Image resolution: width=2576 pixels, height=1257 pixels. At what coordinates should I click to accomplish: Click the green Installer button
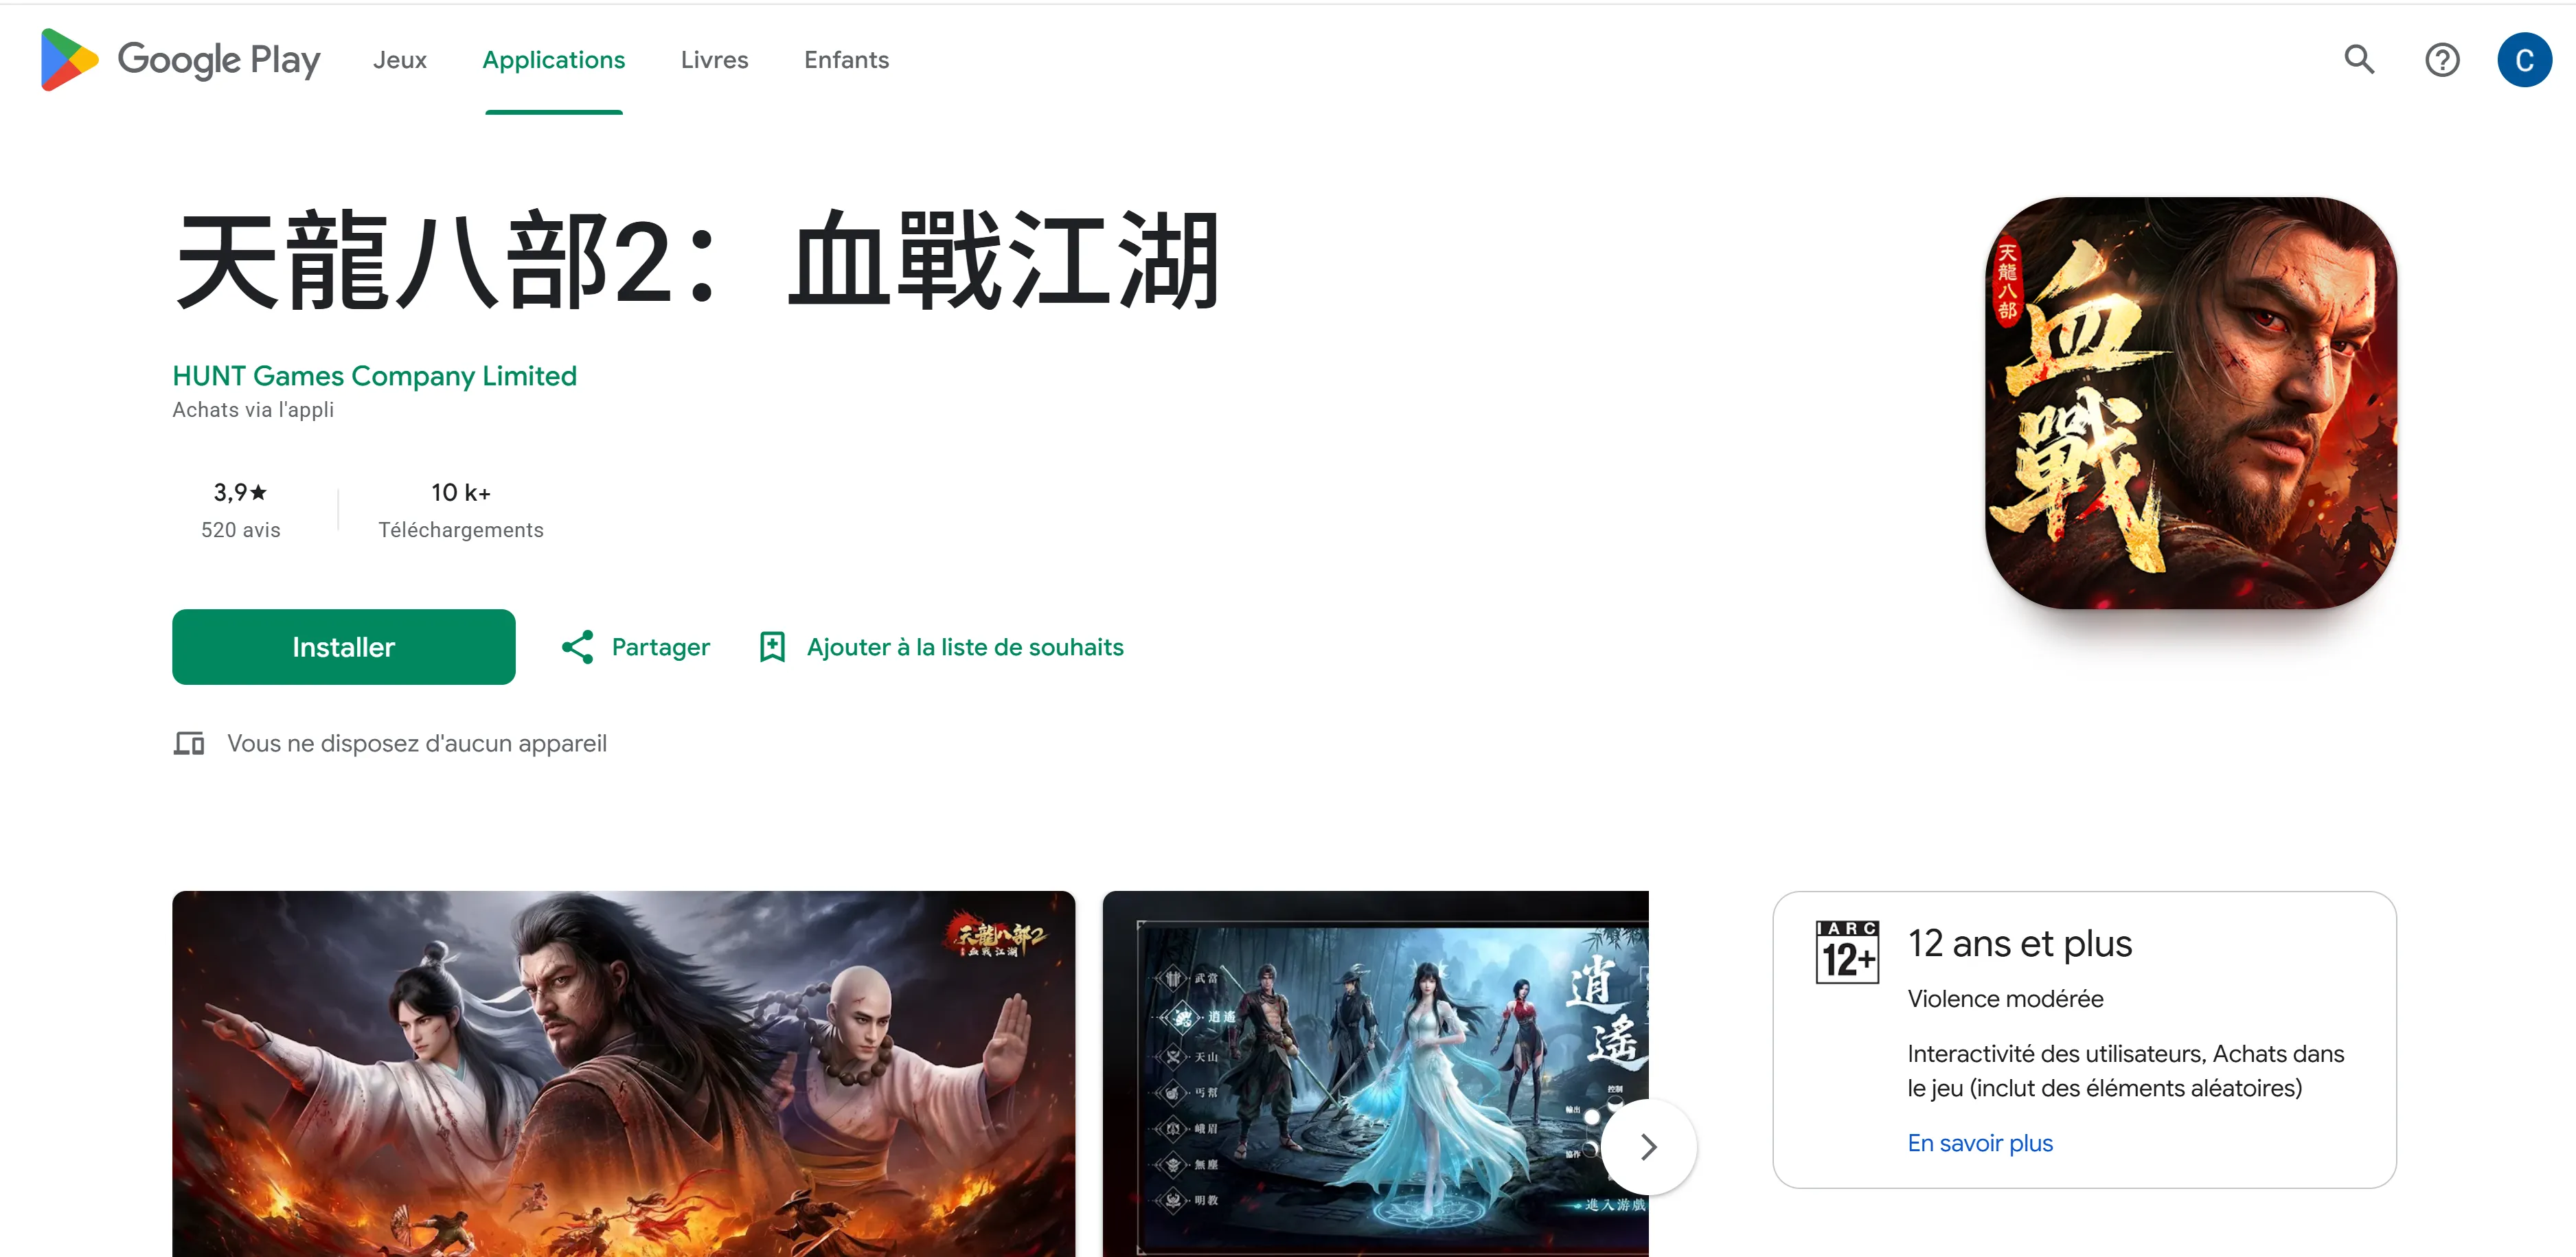[344, 647]
